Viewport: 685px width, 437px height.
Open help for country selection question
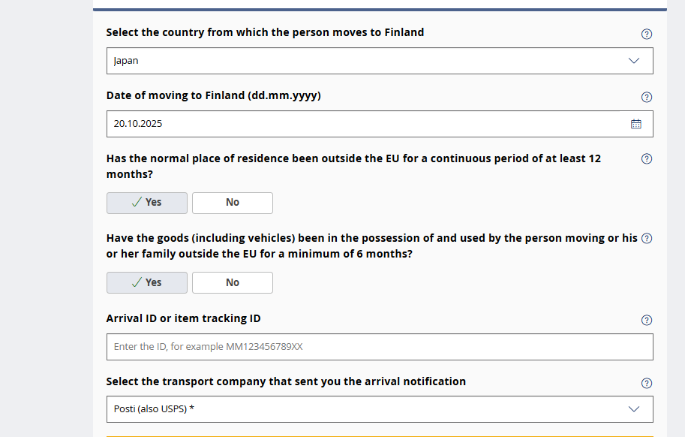click(647, 34)
